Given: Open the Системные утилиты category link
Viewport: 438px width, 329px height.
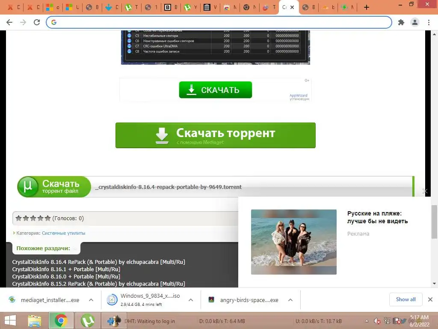Looking at the screenshot, I should click(x=63, y=233).
